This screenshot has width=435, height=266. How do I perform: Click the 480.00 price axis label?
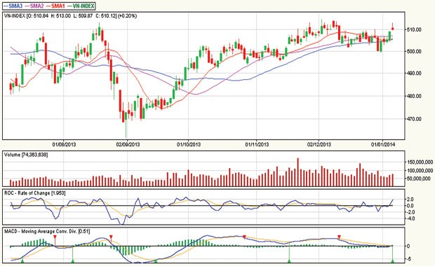click(x=414, y=96)
